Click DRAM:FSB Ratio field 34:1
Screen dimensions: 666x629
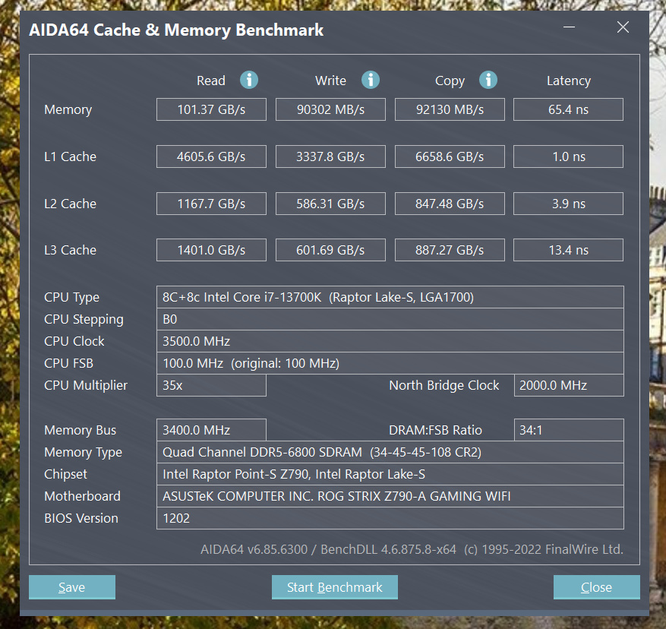(569, 430)
